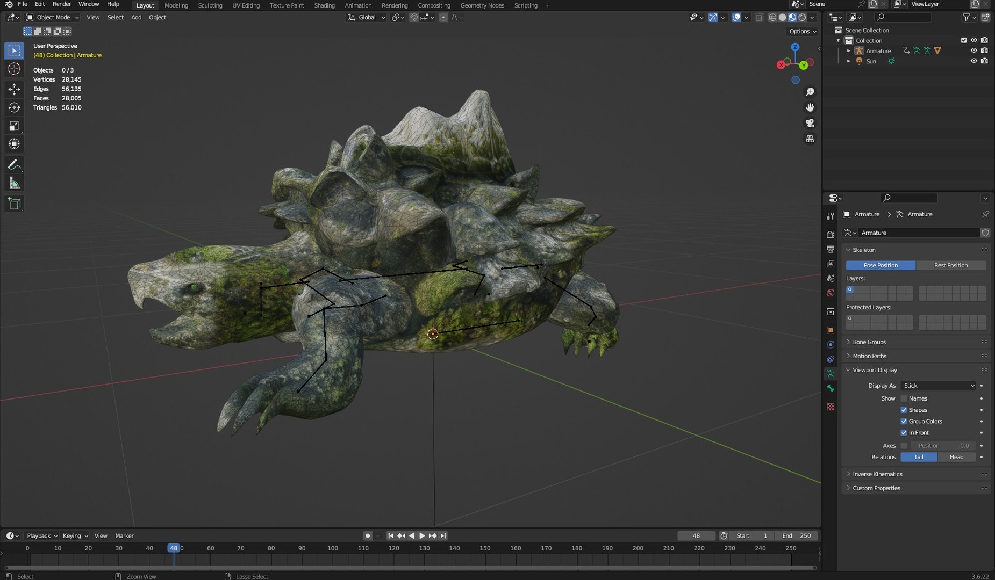The height and width of the screenshot is (580, 995).
Task: Switch to the Sculpting workspace tab
Action: click(210, 5)
